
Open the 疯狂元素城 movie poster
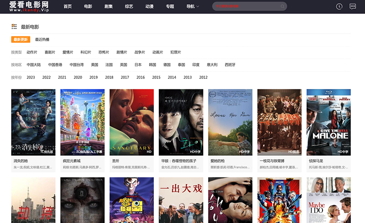click(x=83, y=122)
